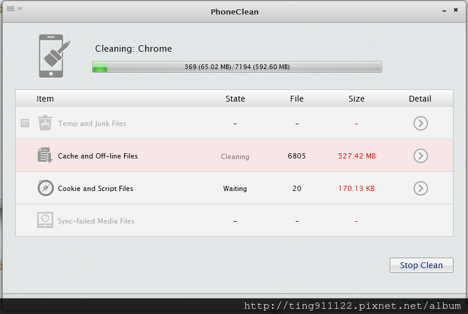Image resolution: width=468 pixels, height=314 pixels.
Task: Click the cleaning progress bar
Action: coord(237,67)
